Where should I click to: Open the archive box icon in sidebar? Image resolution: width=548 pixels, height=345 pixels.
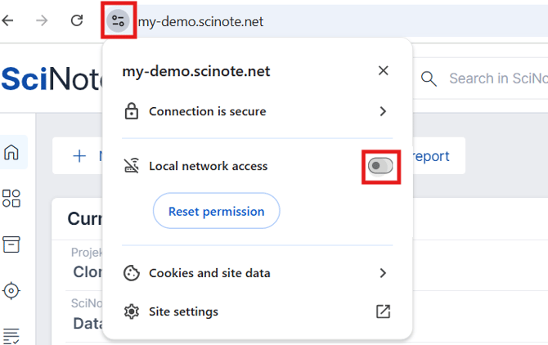[11, 244]
